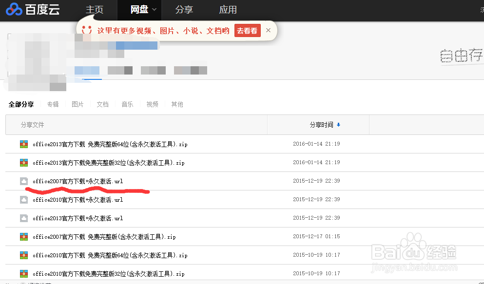The height and width of the screenshot is (284, 484).
Task: Switch to the 图片 filter tab
Action: (x=77, y=104)
